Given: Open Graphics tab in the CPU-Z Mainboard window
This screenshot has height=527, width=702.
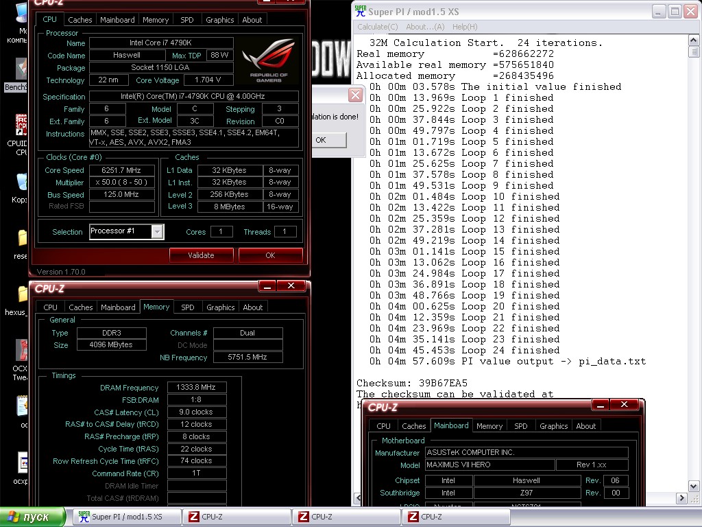Looking at the screenshot, I should (x=554, y=426).
